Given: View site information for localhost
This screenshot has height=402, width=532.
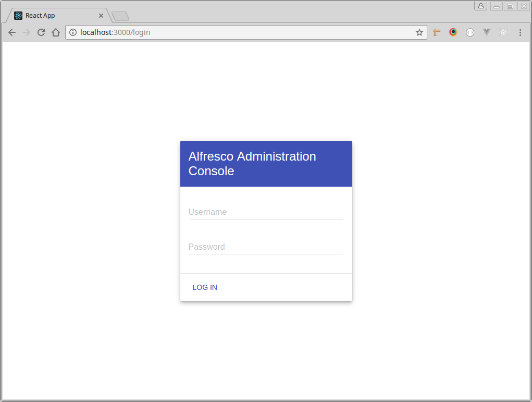Looking at the screenshot, I should point(73,32).
